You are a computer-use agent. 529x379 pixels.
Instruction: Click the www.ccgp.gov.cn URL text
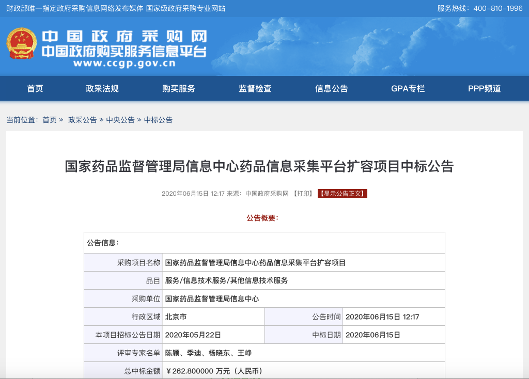pos(125,63)
